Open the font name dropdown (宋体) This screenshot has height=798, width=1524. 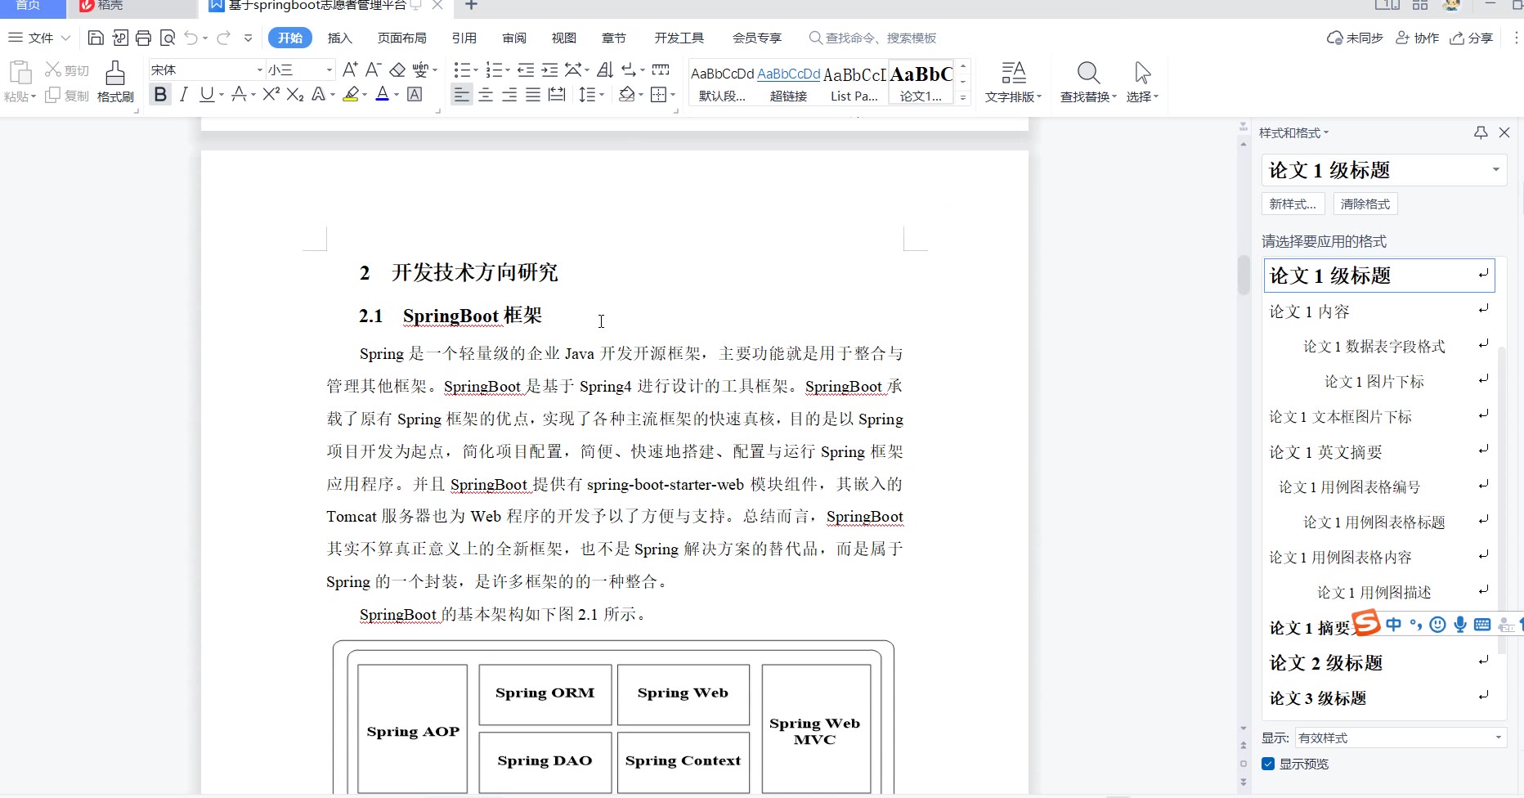260,70
